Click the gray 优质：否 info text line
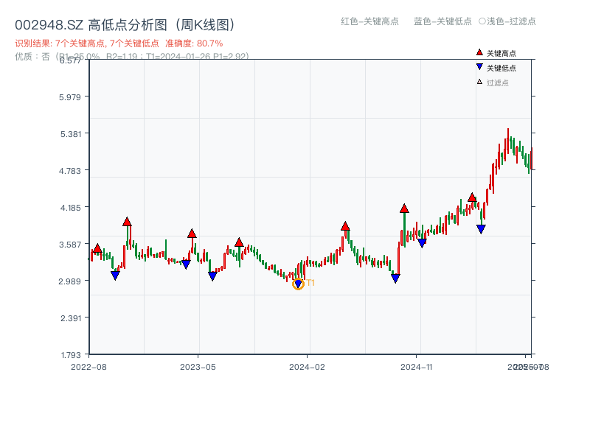Image resolution: width=590 pixels, height=442 pixels. [x=132, y=56]
